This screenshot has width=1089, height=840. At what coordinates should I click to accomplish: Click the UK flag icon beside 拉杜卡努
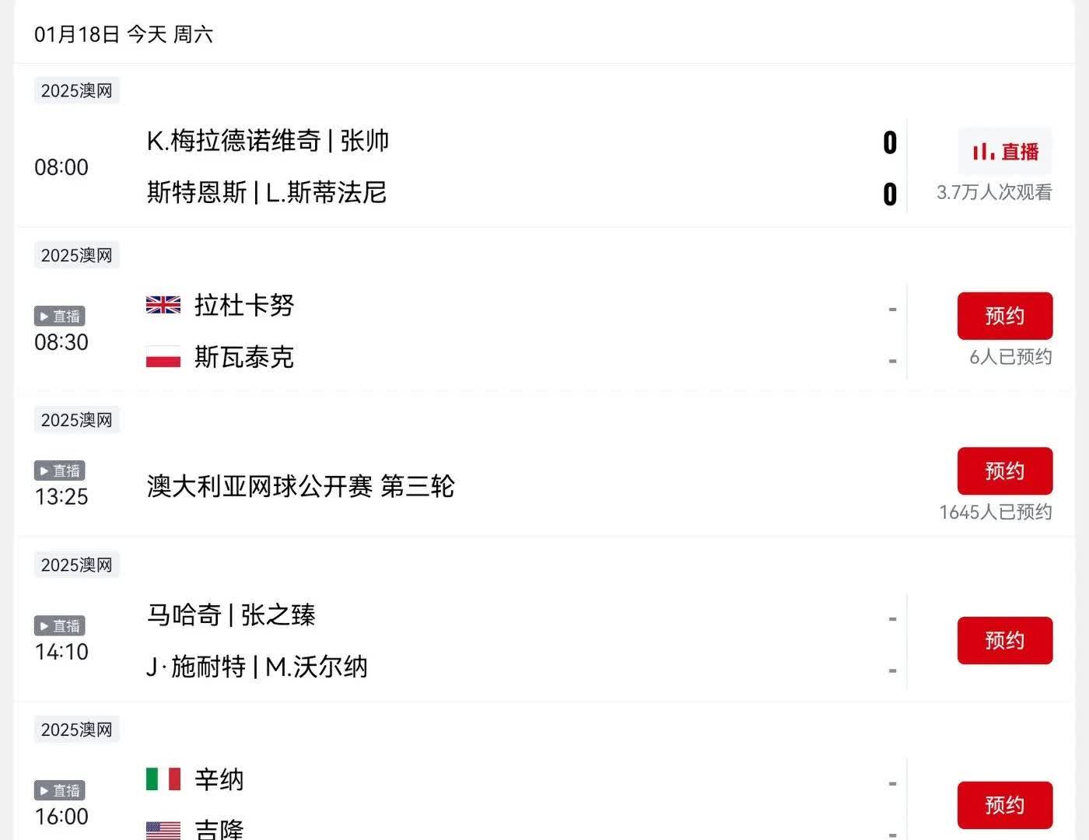[x=163, y=305]
